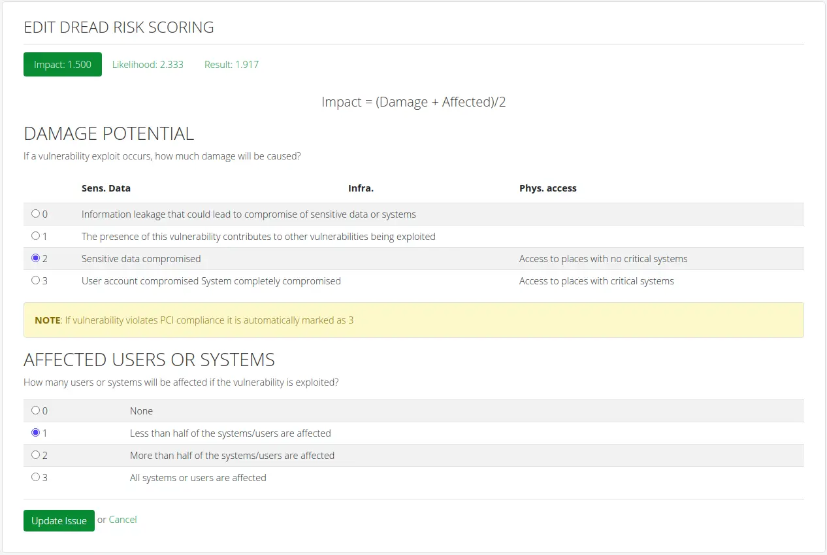Image resolution: width=827 pixels, height=555 pixels.
Task: Click the Result: 1.917 score label
Action: 231,64
